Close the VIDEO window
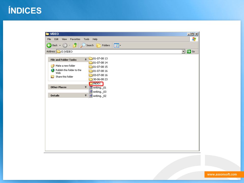Viewport: 244px width, 183px height. click(x=196, y=34)
